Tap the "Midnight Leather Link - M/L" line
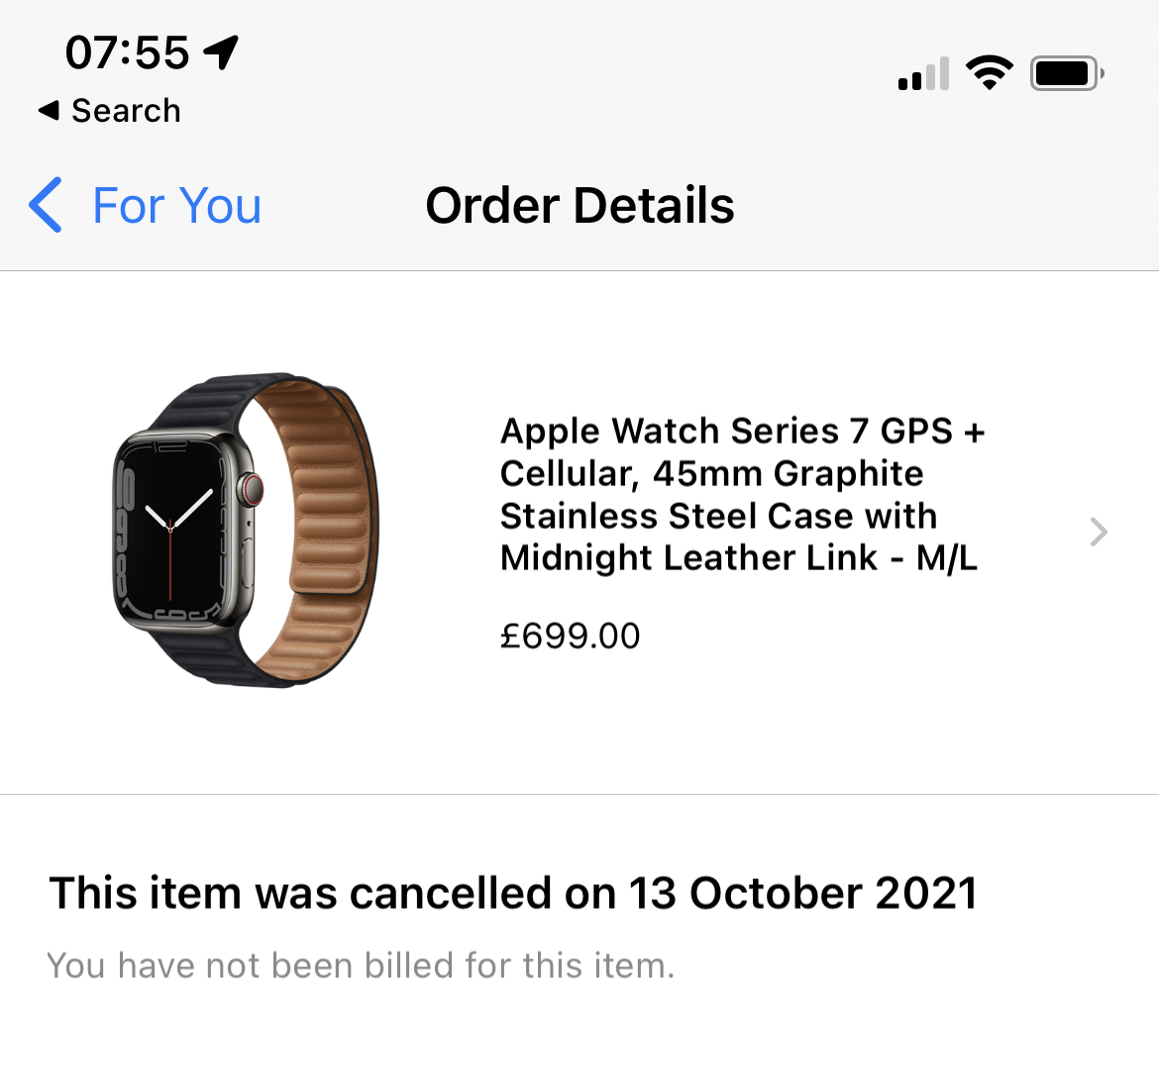The height and width of the screenshot is (1079, 1159). pyautogui.click(x=738, y=558)
